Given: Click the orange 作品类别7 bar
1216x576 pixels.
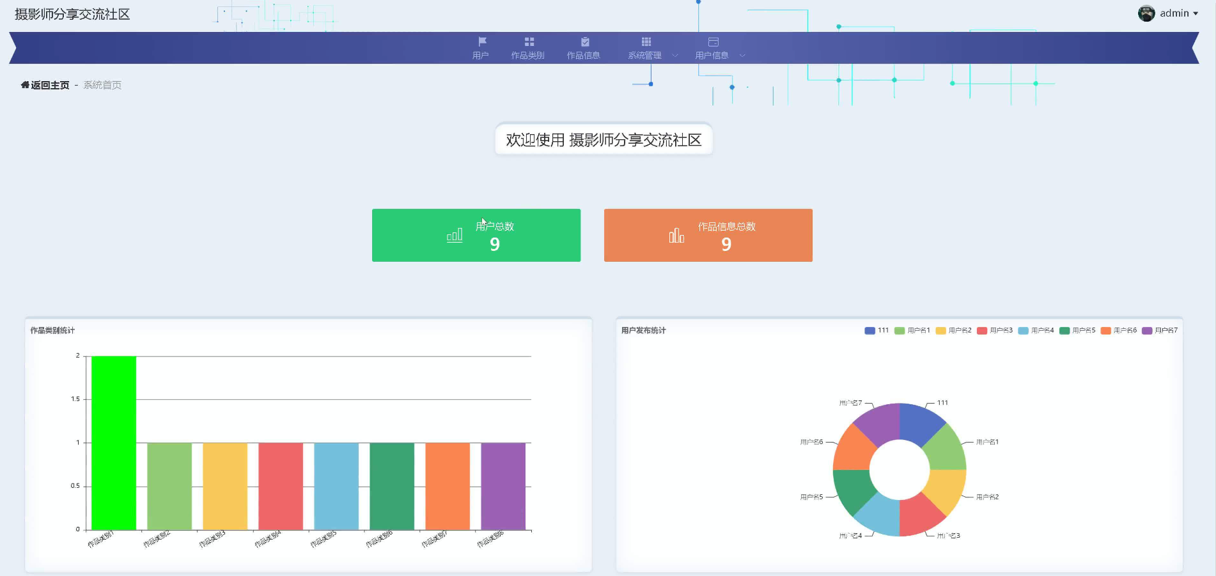Looking at the screenshot, I should (448, 486).
